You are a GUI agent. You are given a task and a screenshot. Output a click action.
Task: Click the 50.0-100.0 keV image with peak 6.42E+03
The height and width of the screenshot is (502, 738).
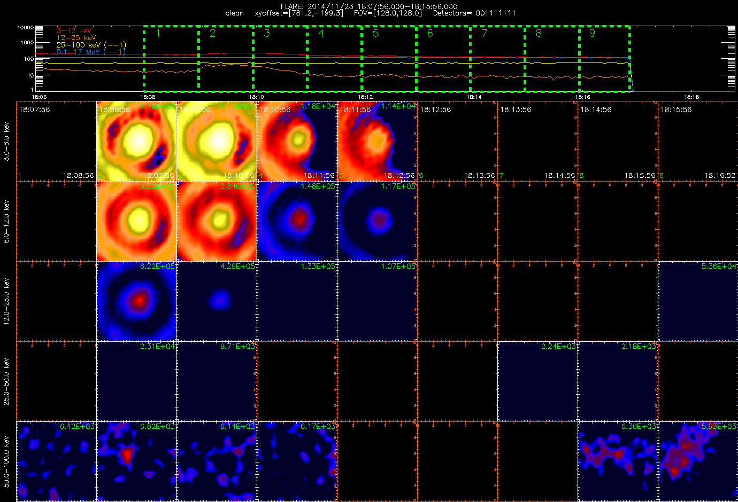click(x=56, y=461)
